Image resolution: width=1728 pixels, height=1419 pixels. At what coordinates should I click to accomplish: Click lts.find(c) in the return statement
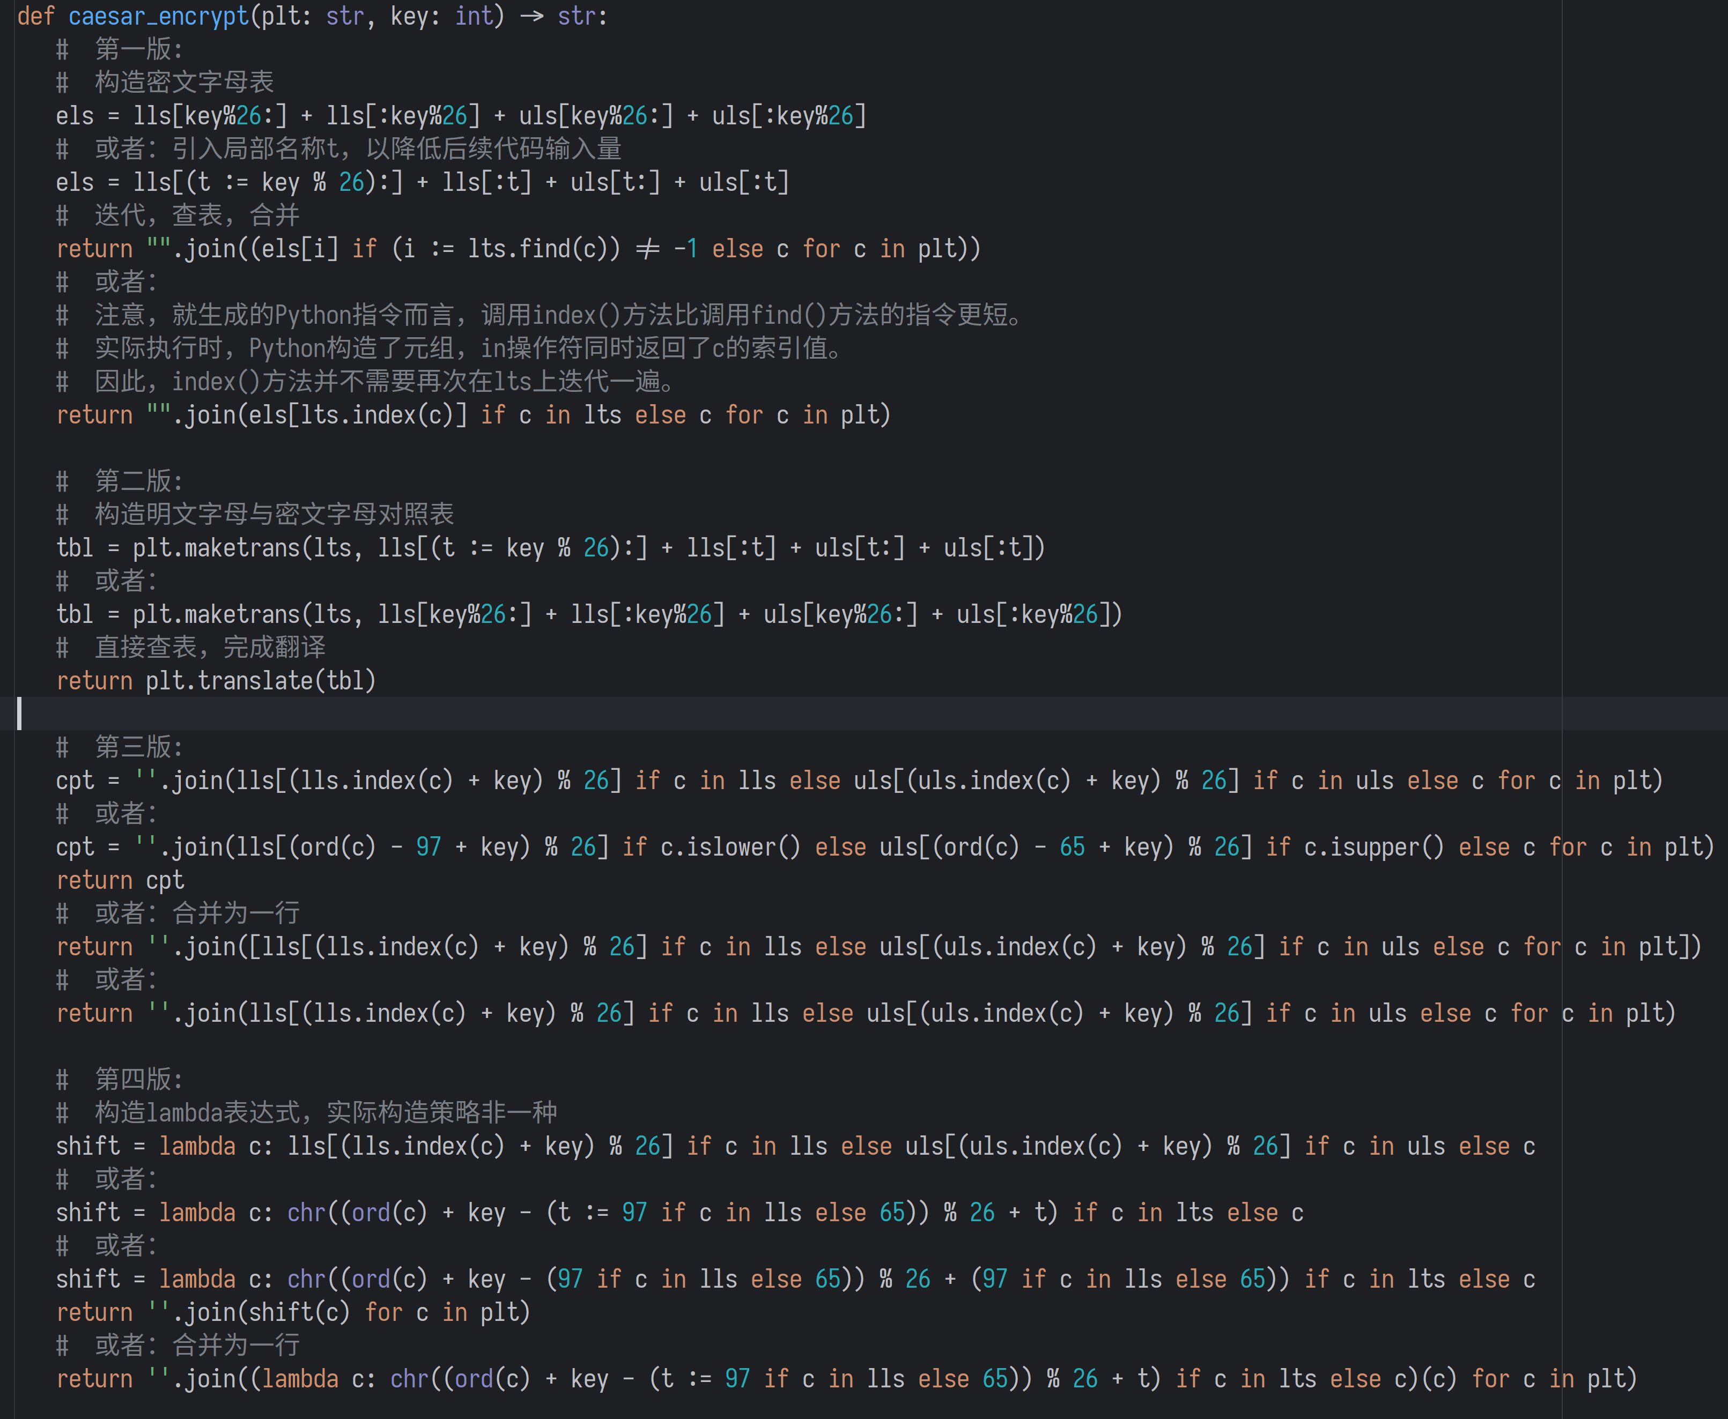point(543,249)
